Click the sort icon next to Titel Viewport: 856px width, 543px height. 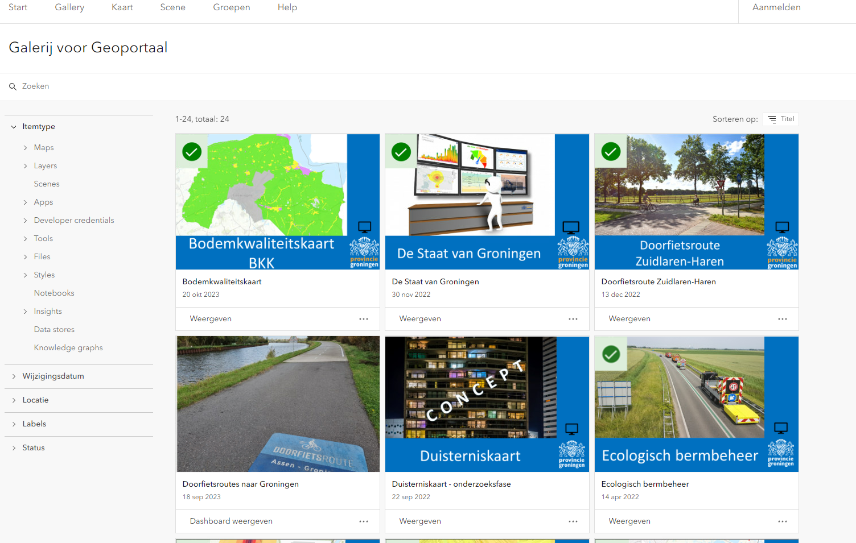point(772,119)
